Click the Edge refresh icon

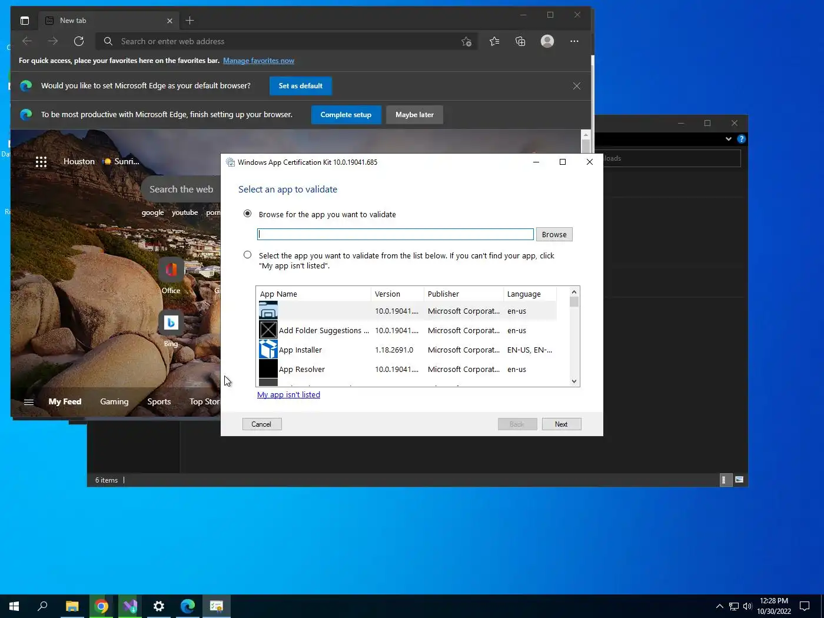click(79, 41)
